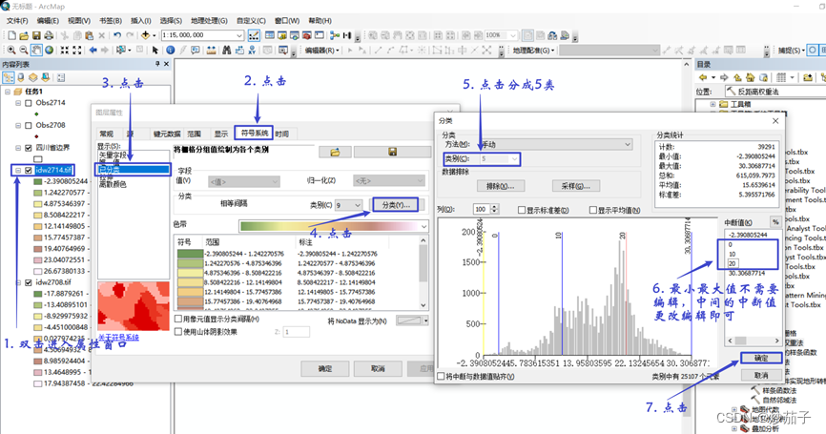This screenshot has height=434, width=826.
Task: Toggle visibility checkbox of Obs2708 layer
Action: pos(29,125)
